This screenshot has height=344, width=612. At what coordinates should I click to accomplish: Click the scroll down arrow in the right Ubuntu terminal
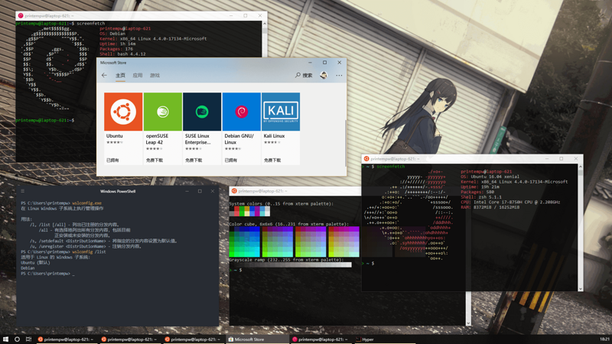pos(581,289)
